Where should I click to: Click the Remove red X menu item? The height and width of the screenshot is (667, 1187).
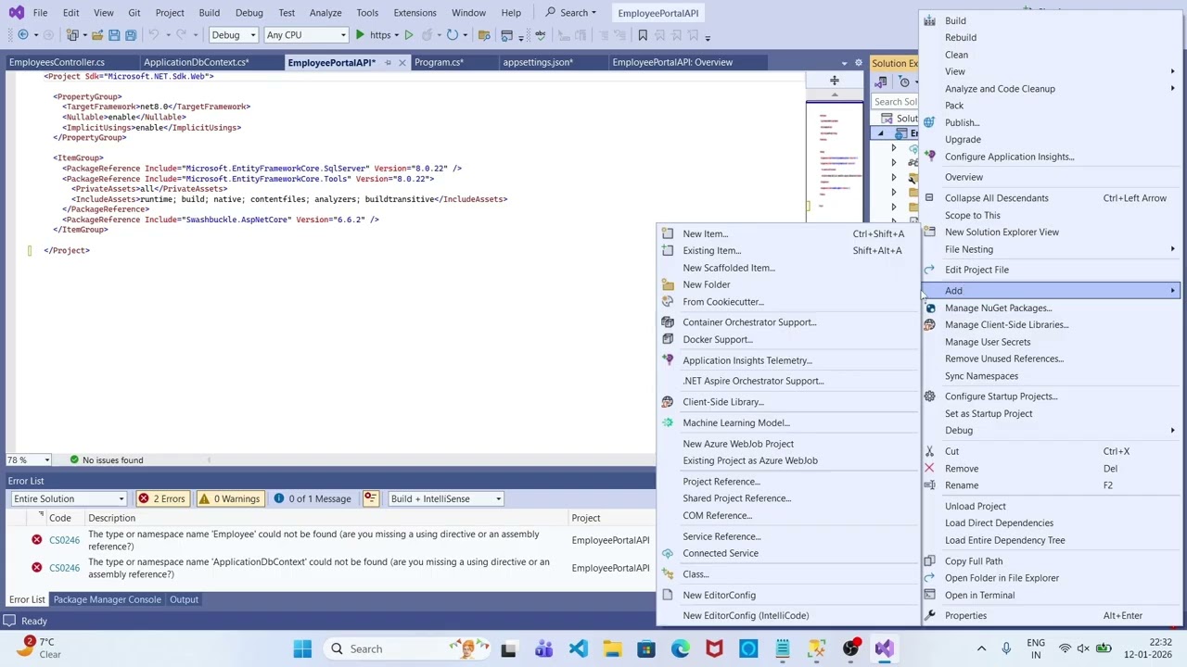[962, 469]
